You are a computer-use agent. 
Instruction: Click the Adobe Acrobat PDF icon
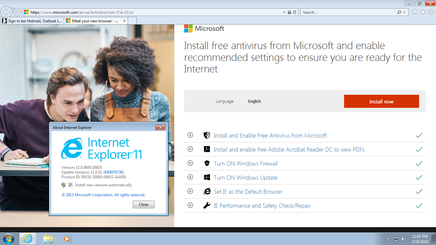click(207, 149)
